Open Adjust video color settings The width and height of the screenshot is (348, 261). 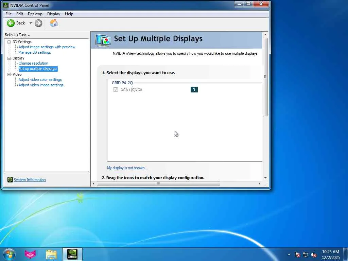pyautogui.click(x=40, y=80)
